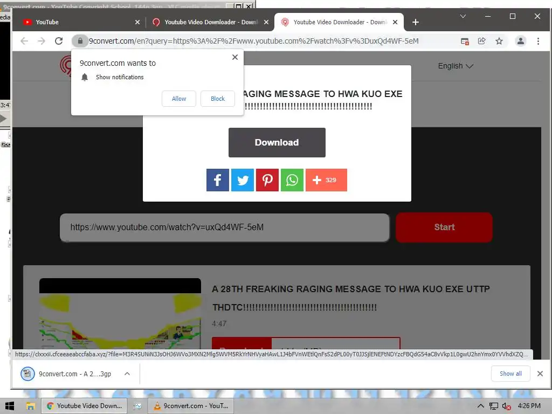Image resolution: width=552 pixels, height=414 pixels.
Task: Switch to VLC 9convert.com taskbar button
Action: coord(191,406)
